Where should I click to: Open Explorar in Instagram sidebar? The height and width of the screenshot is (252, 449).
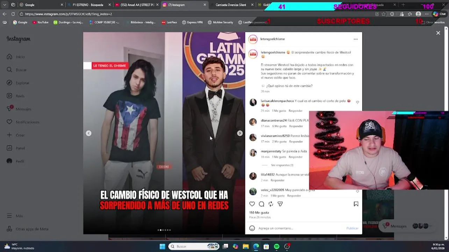(x=18, y=83)
